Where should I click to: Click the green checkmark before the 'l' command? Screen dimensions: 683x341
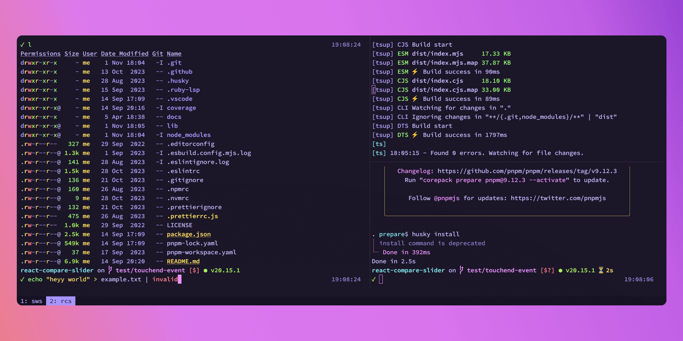(22, 44)
